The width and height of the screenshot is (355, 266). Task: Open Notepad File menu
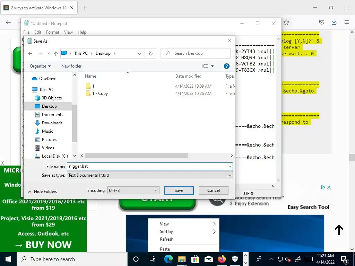[x=26, y=32]
